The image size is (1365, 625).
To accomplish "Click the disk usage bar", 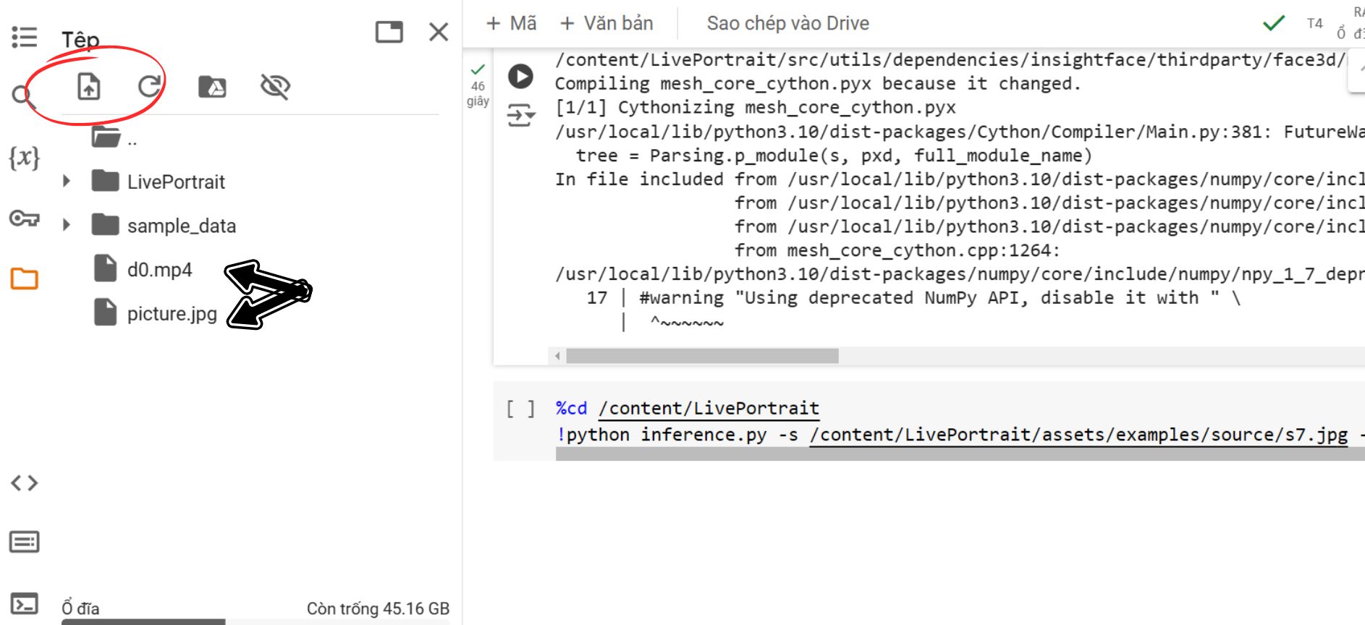I will pos(255,621).
